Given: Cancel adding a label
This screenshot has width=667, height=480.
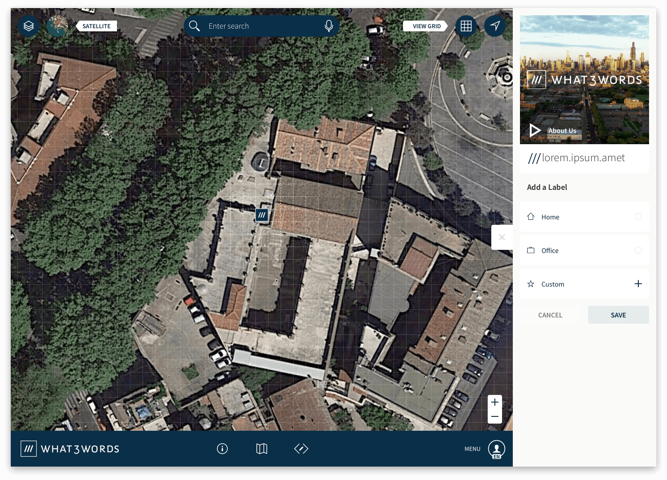Looking at the screenshot, I should (x=550, y=315).
